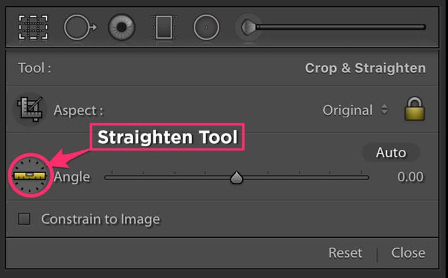
Task: Select the Spot Removal tool
Action: 80,27
